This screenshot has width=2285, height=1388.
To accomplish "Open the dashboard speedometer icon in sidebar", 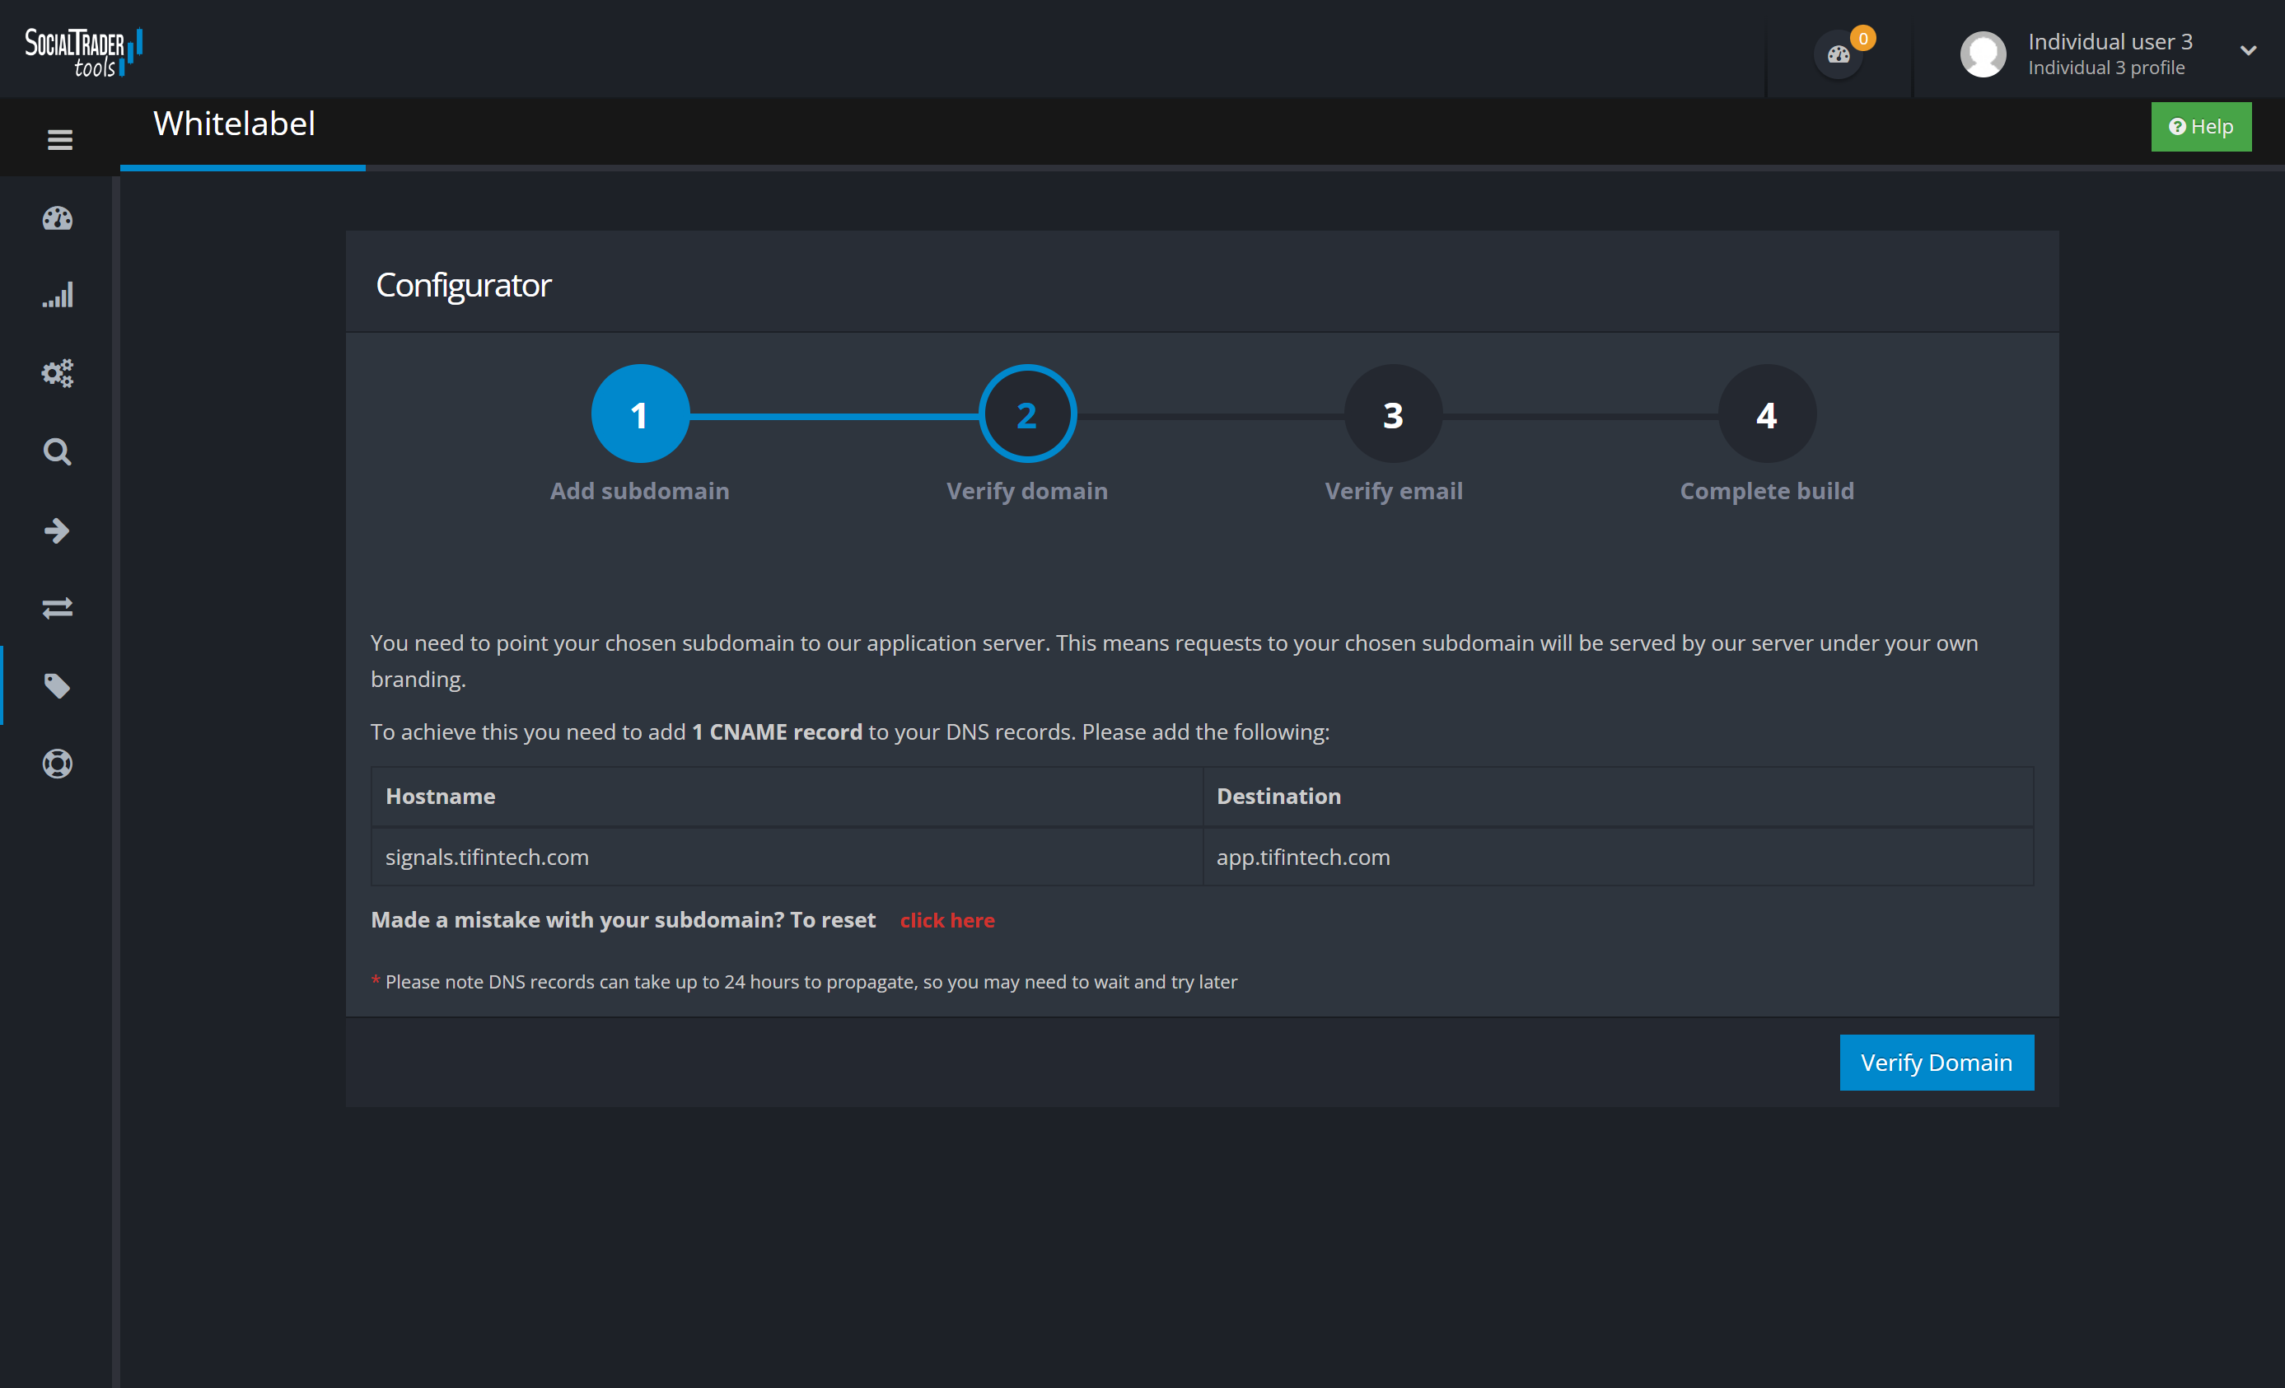I will tap(58, 219).
